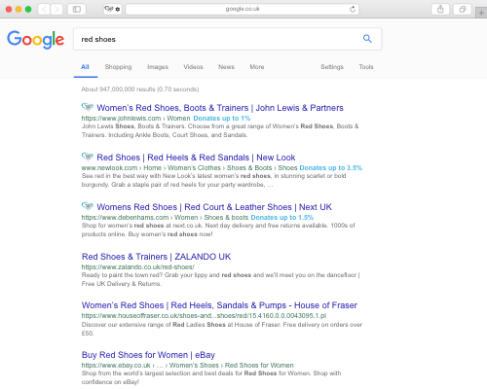Screen dimensions: 487x389
Task: Open the Settings menu
Action: 332,67
